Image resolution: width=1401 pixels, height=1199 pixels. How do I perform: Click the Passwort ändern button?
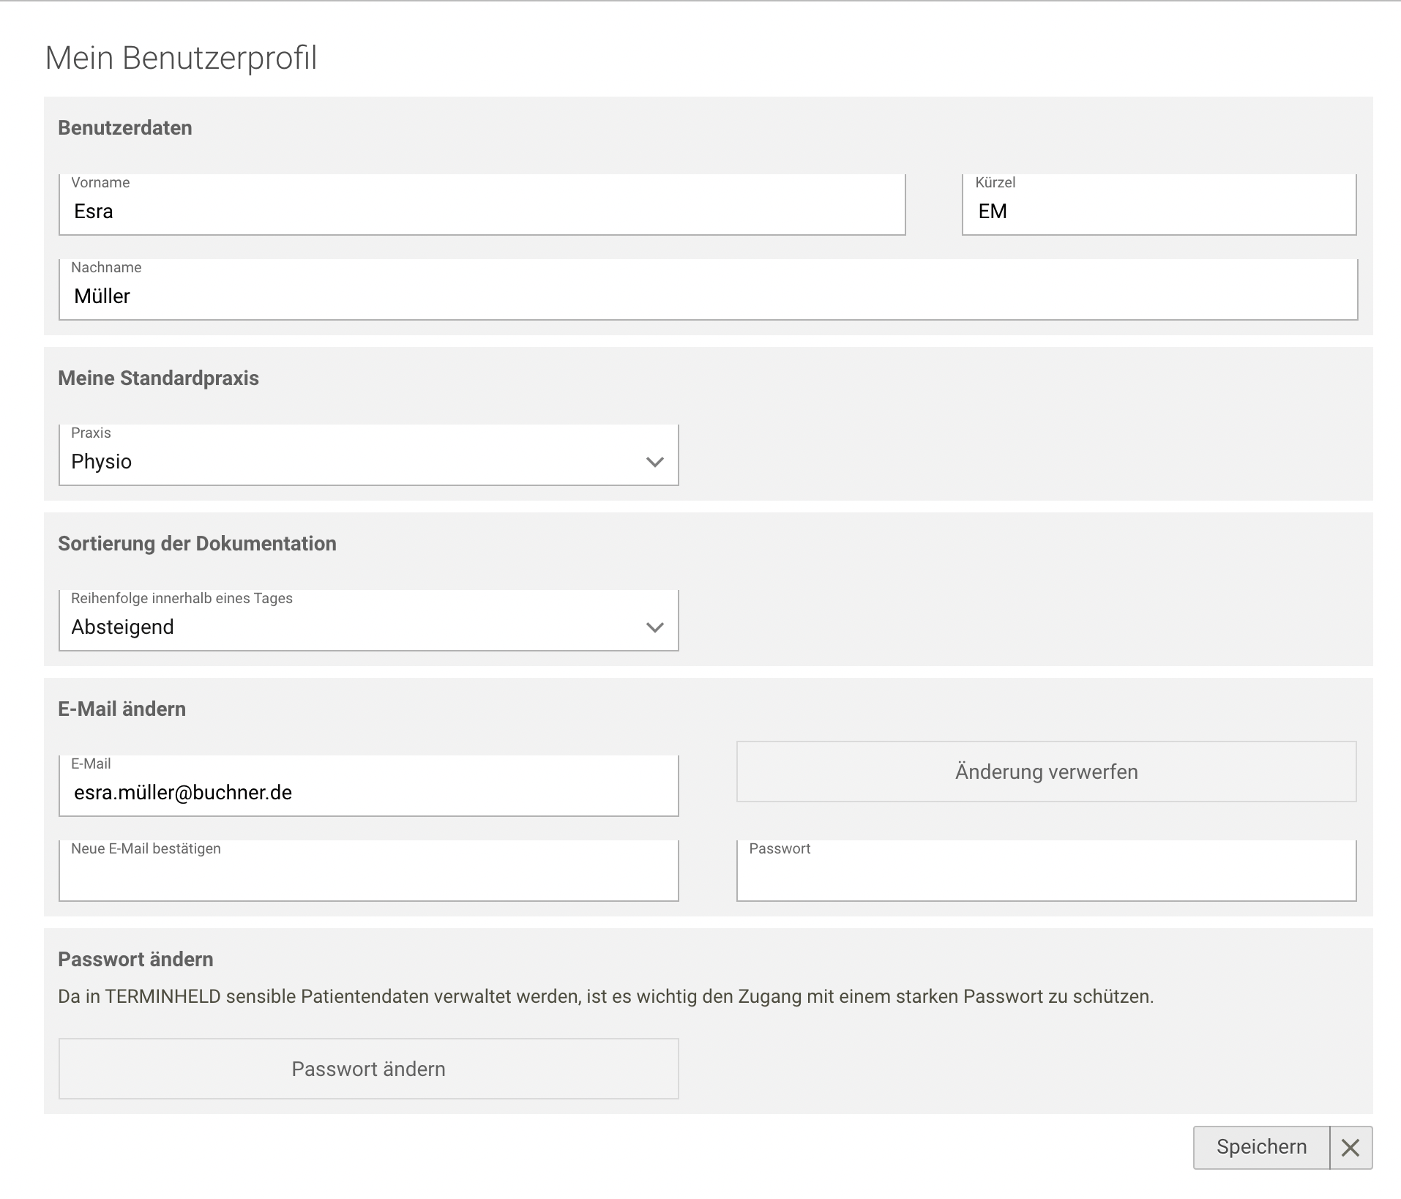tap(368, 1069)
